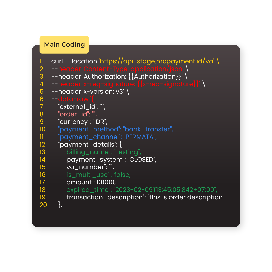
Task: Click line number 18
Action: pos(43,190)
